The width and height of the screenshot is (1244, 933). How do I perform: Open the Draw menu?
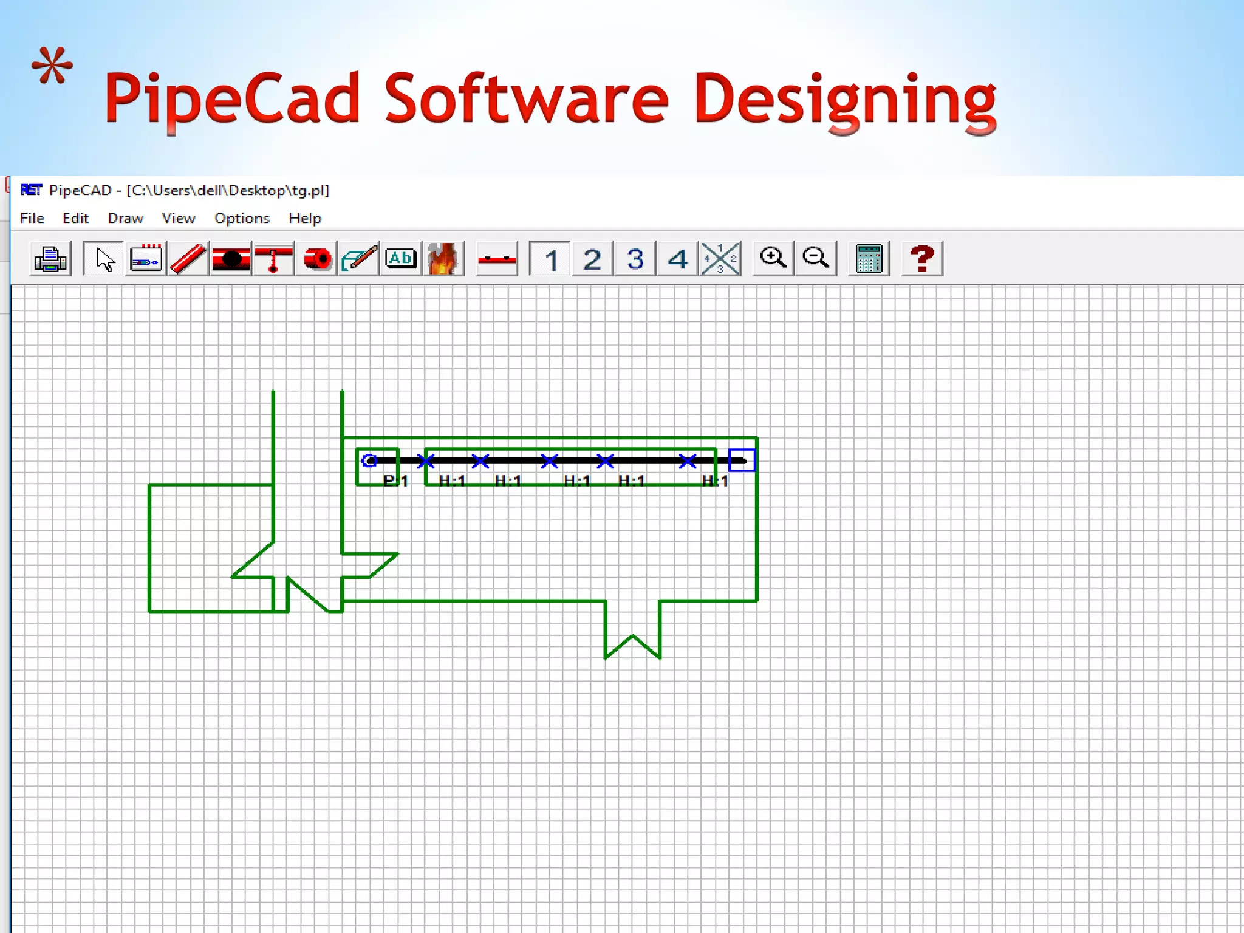[x=125, y=218]
